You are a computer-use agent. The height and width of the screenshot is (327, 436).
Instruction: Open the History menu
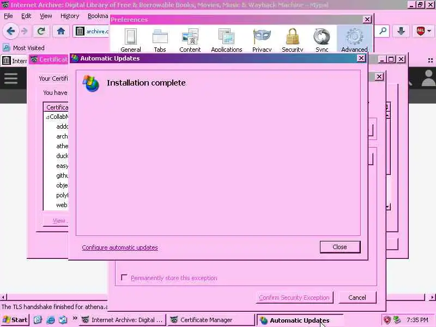tap(70, 16)
